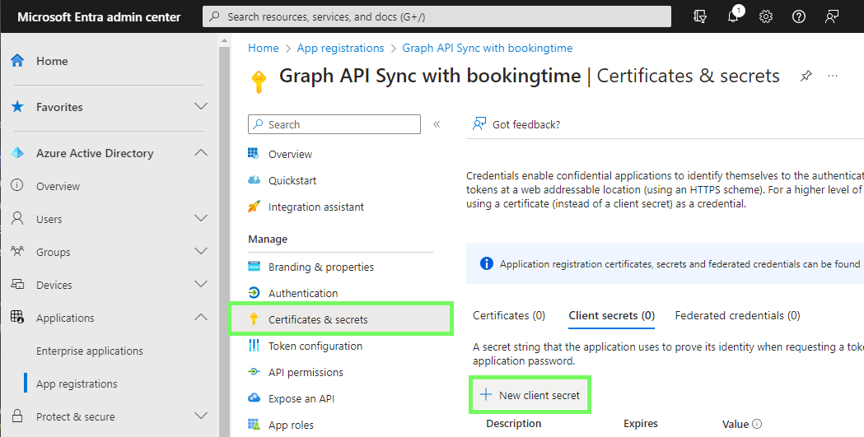The image size is (864, 437).
Task: Click the Favorites star icon
Action: (17, 107)
